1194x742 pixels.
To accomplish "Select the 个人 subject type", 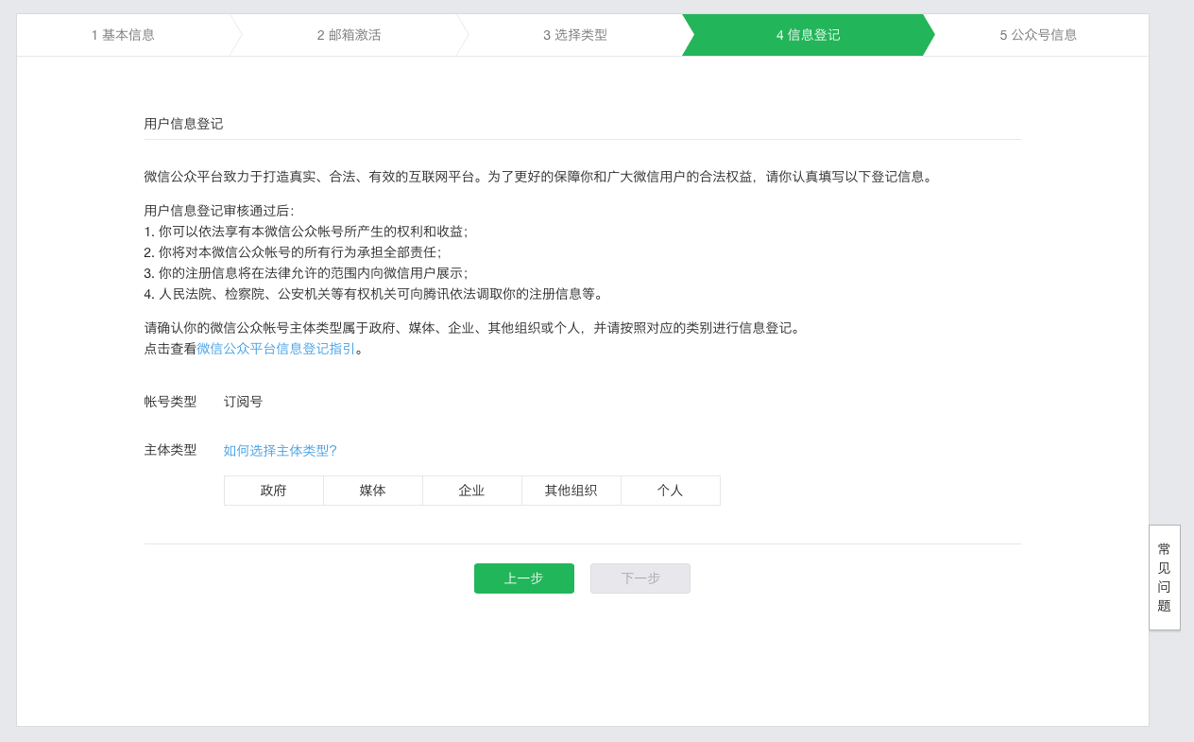I will pyautogui.click(x=671, y=491).
